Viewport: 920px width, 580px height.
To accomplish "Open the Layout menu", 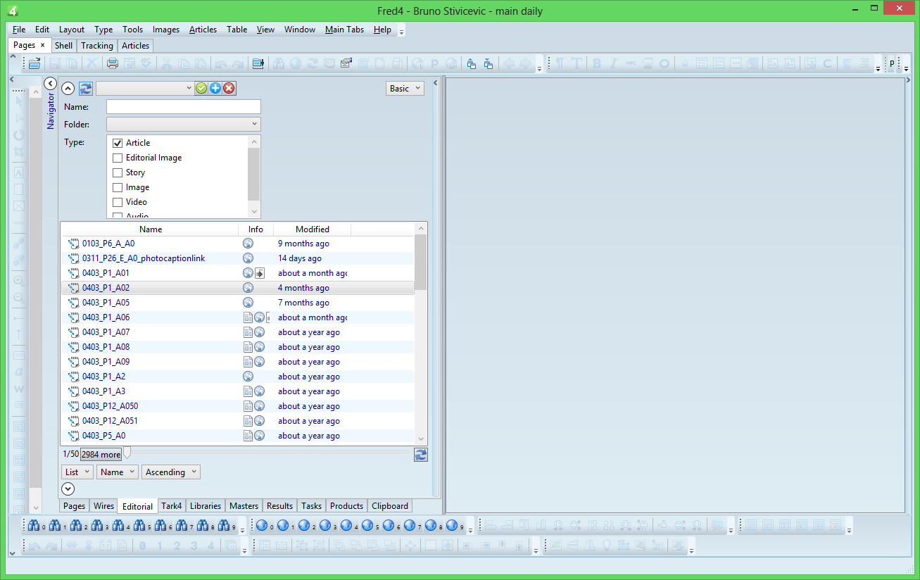I will click(72, 30).
